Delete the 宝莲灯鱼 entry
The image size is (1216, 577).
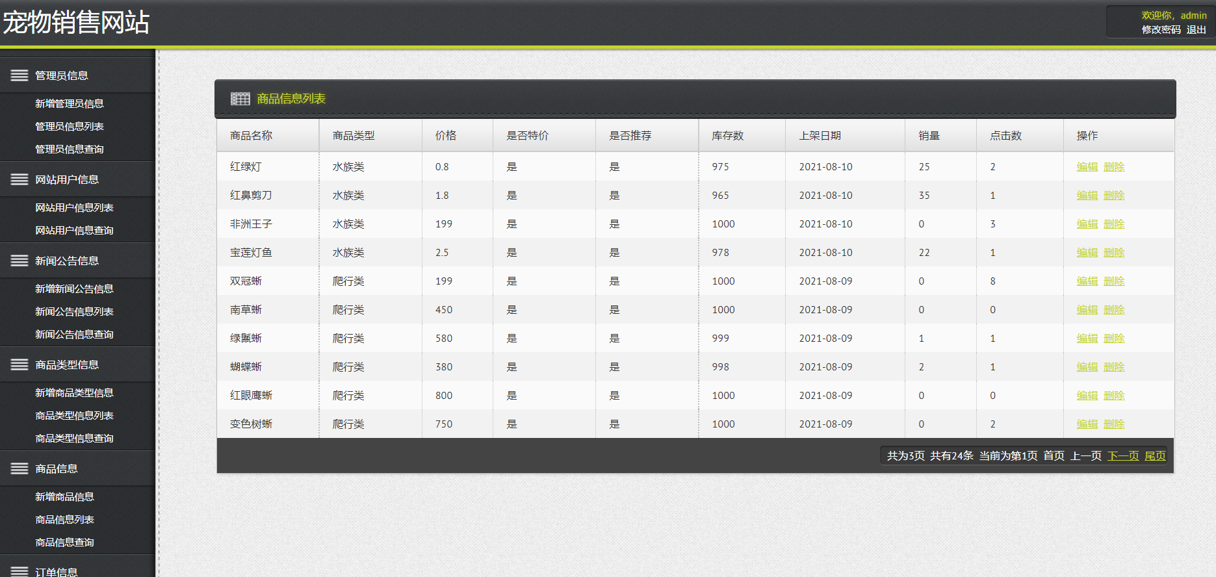(1114, 253)
